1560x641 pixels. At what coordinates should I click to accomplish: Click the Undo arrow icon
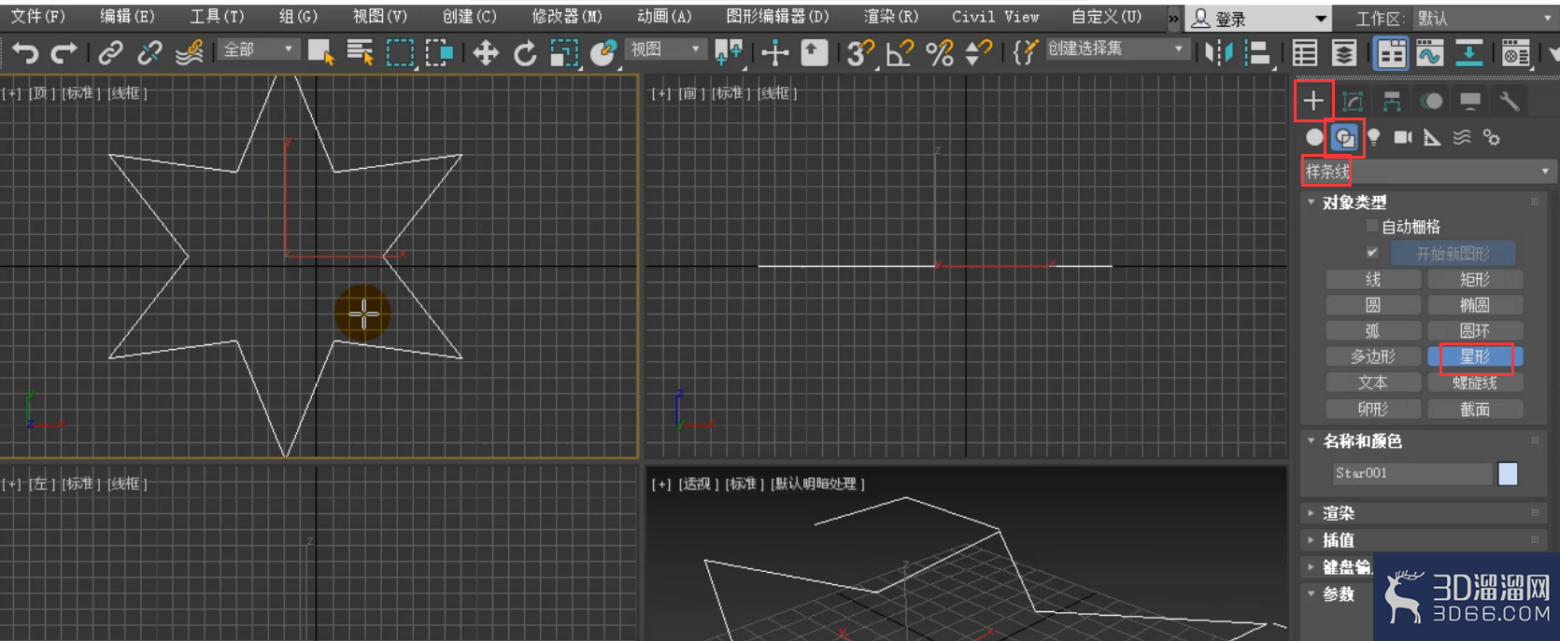pos(24,53)
